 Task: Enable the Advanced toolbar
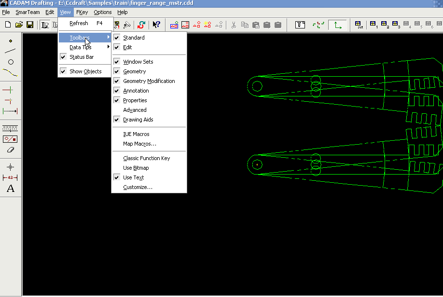[x=149, y=110]
